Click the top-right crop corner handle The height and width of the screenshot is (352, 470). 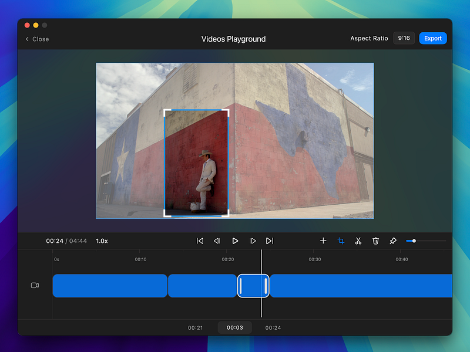(227, 111)
